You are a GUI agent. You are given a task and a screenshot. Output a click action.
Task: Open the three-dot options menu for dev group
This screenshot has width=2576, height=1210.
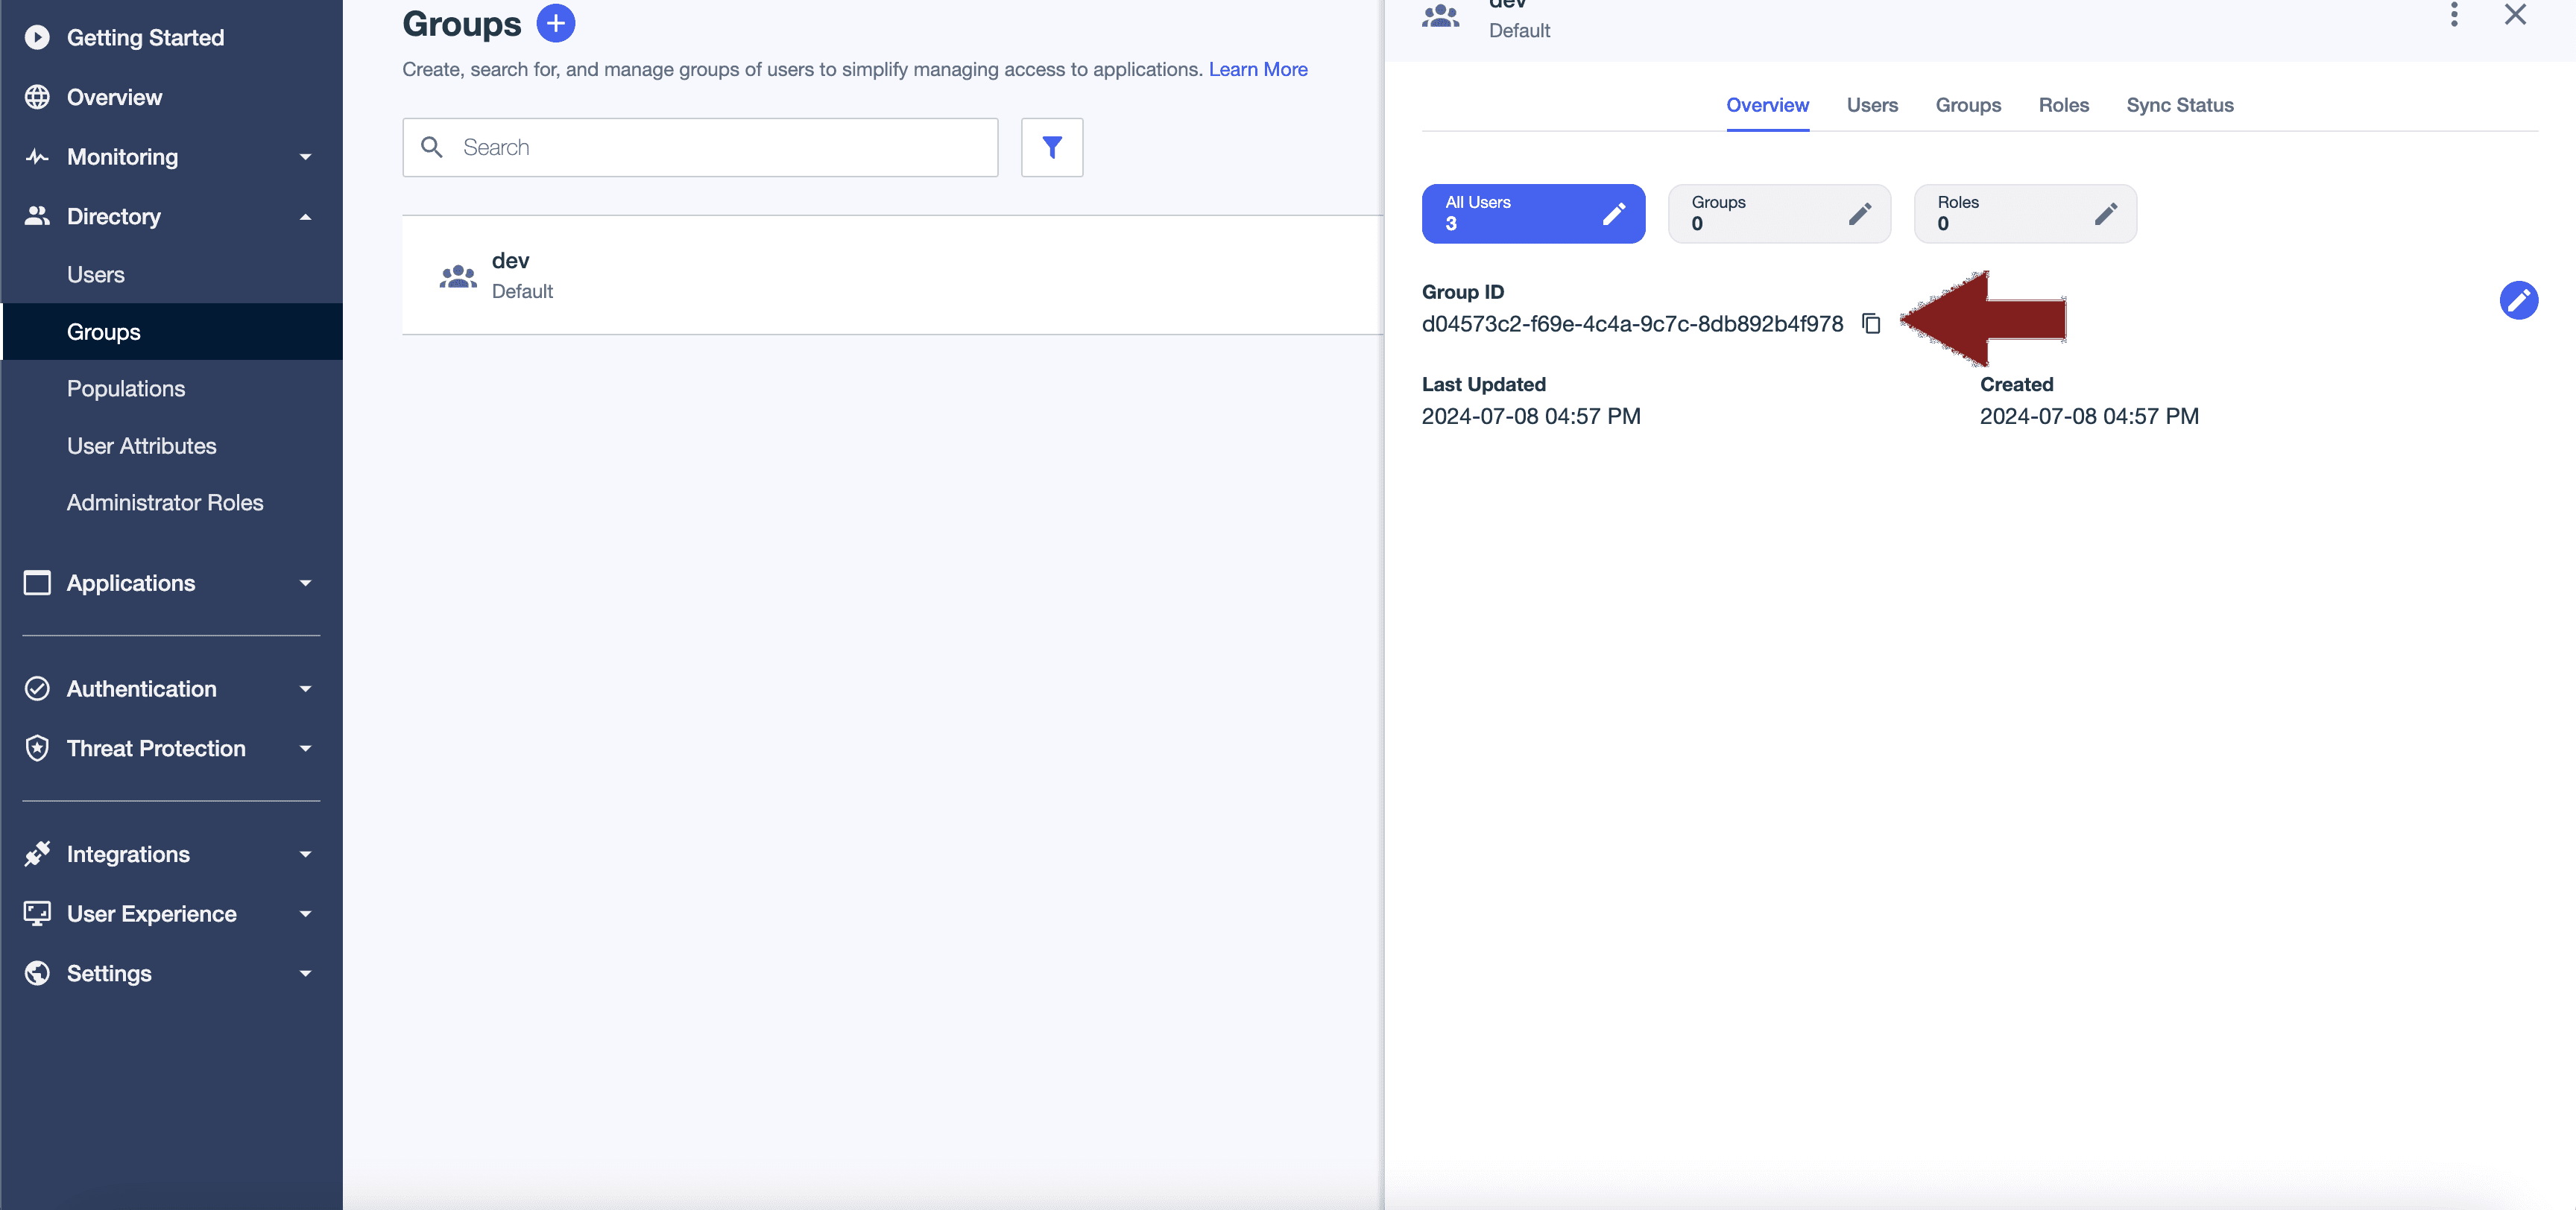2453,14
